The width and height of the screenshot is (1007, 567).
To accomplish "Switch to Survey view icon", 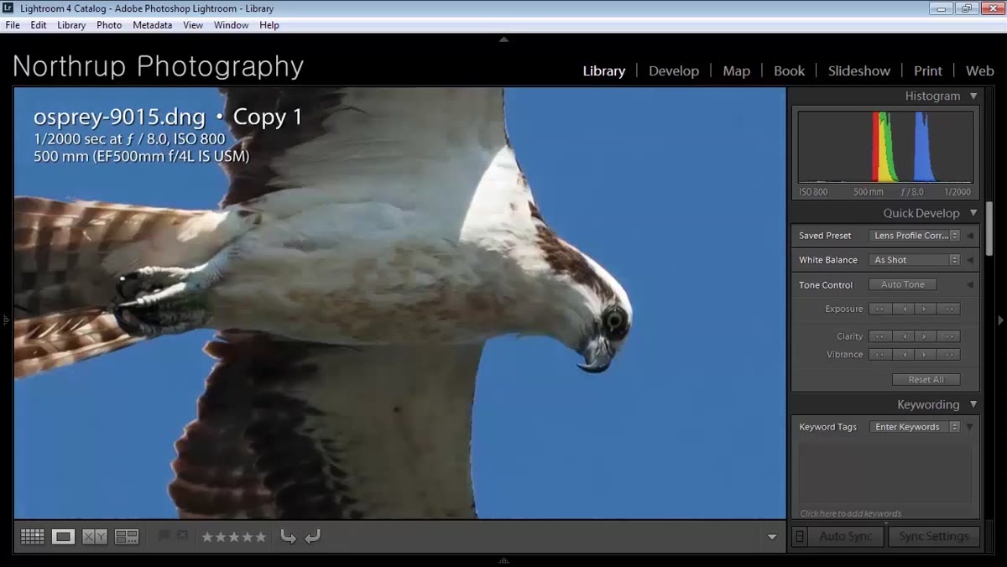I will click(x=127, y=537).
